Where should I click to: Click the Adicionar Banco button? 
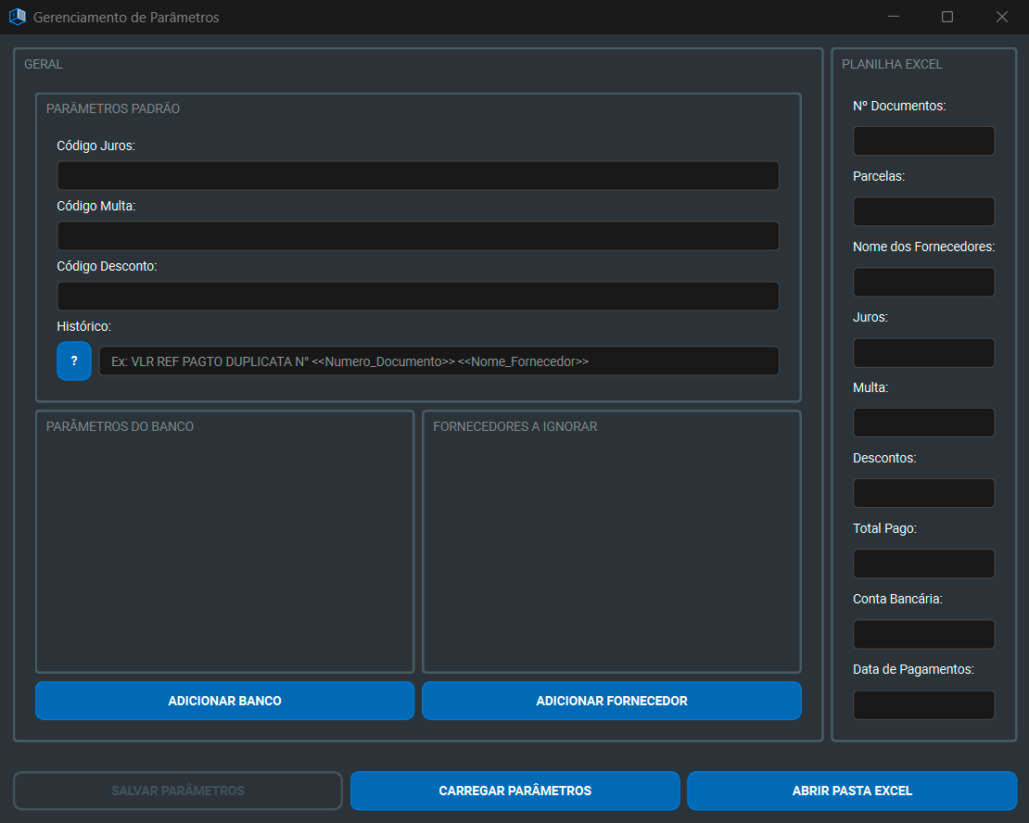click(224, 701)
